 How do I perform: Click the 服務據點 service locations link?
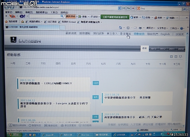(85, 33)
